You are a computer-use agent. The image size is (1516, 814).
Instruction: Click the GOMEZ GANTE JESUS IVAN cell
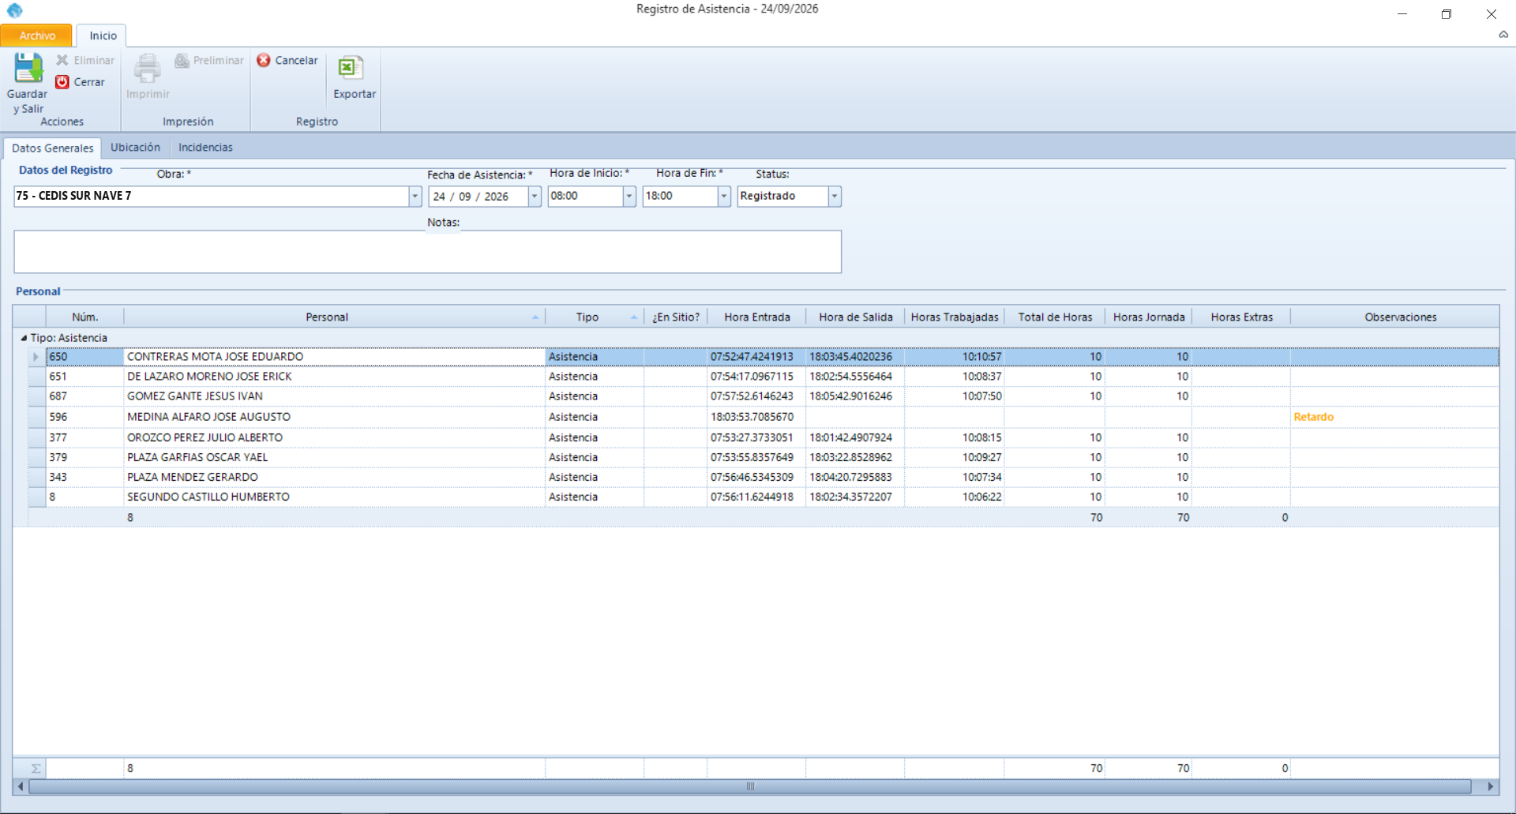coord(334,396)
